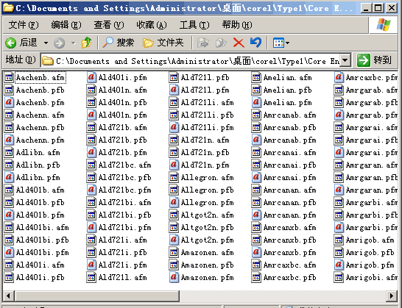Click the Windows flag logo
Screen dimensions: 402x308
(384, 25)
